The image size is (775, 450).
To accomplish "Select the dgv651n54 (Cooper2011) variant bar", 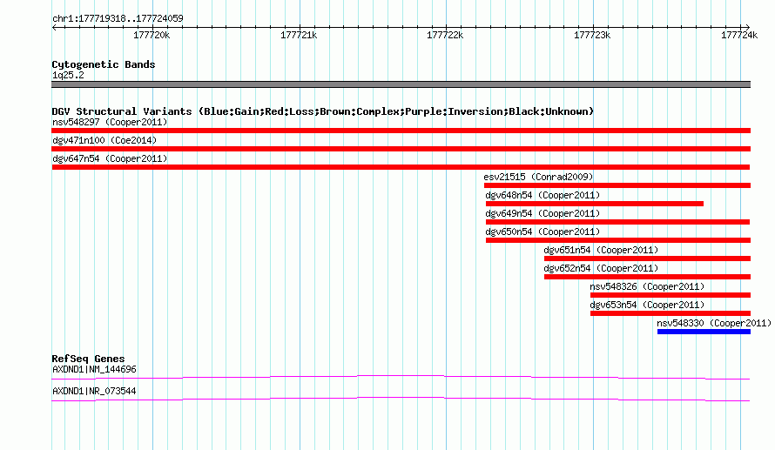I will [x=648, y=259].
